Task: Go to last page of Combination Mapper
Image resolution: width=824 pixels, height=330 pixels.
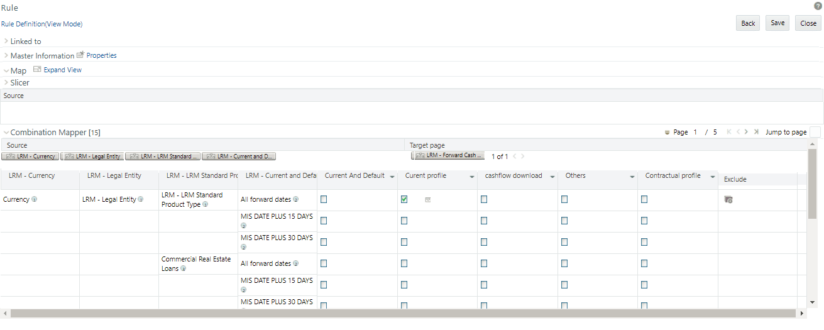Action: (756, 132)
